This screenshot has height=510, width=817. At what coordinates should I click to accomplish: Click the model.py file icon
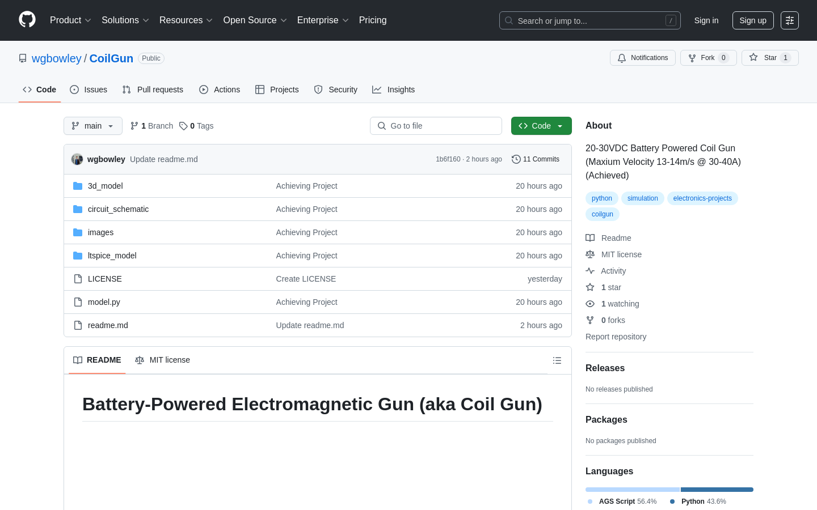pyautogui.click(x=78, y=302)
